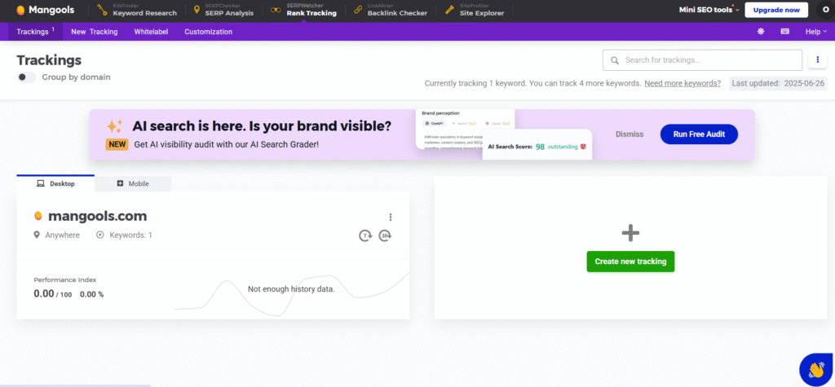The image size is (835, 387).
Task: Select the Trackings tab
Action: click(35, 32)
